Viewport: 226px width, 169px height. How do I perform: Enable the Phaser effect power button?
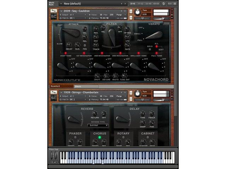point(75,137)
